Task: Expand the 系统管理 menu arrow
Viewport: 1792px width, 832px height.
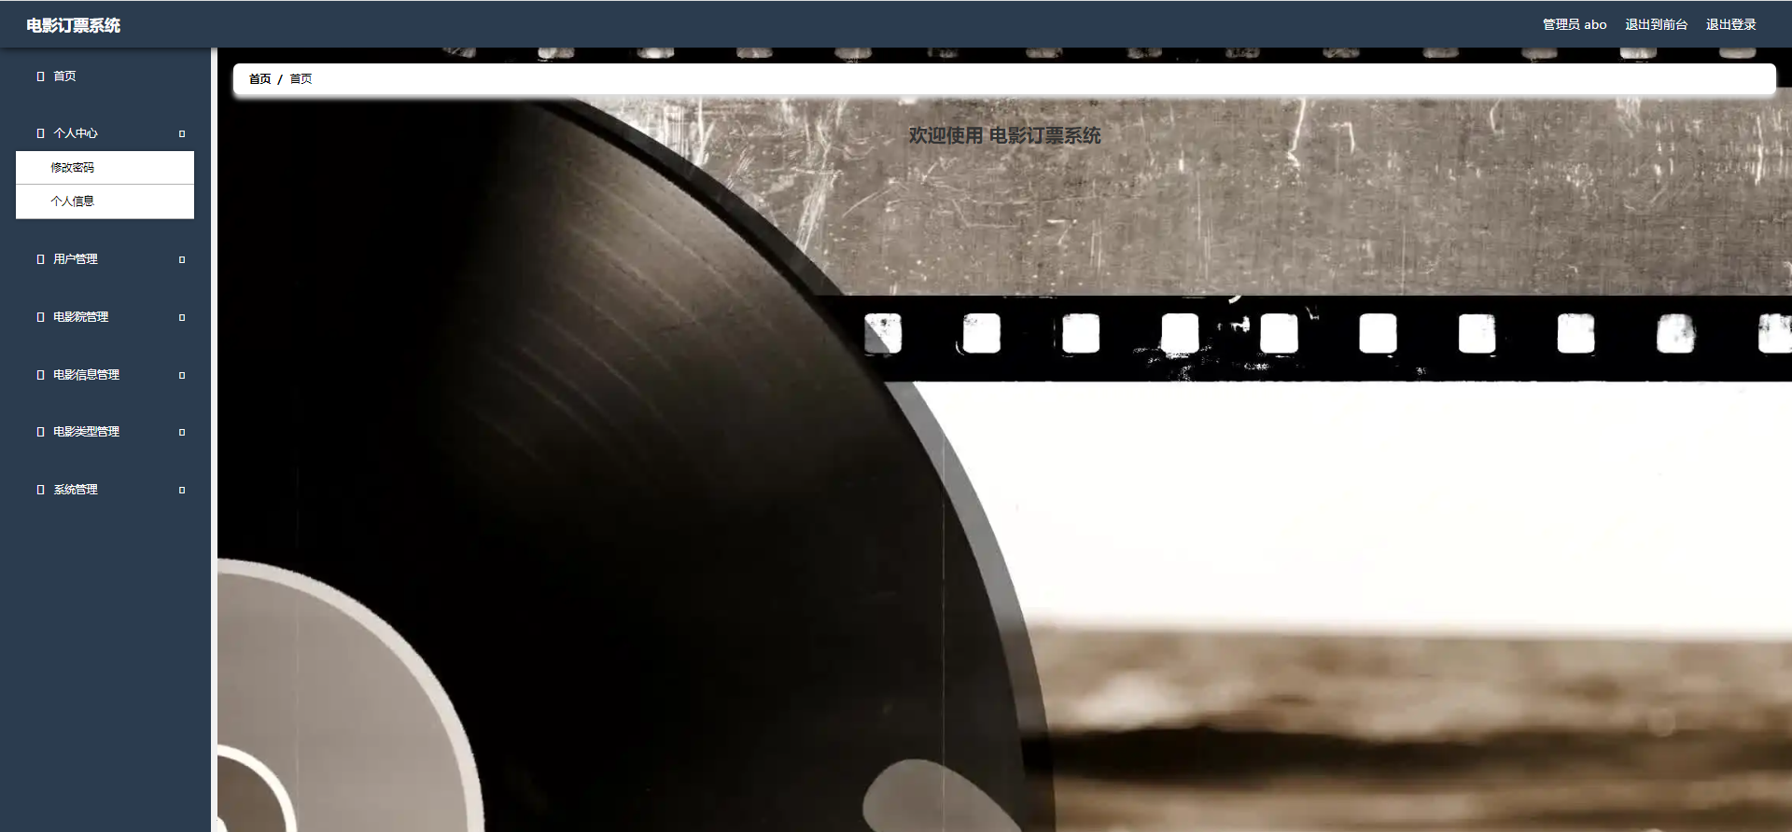Action: coord(182,491)
